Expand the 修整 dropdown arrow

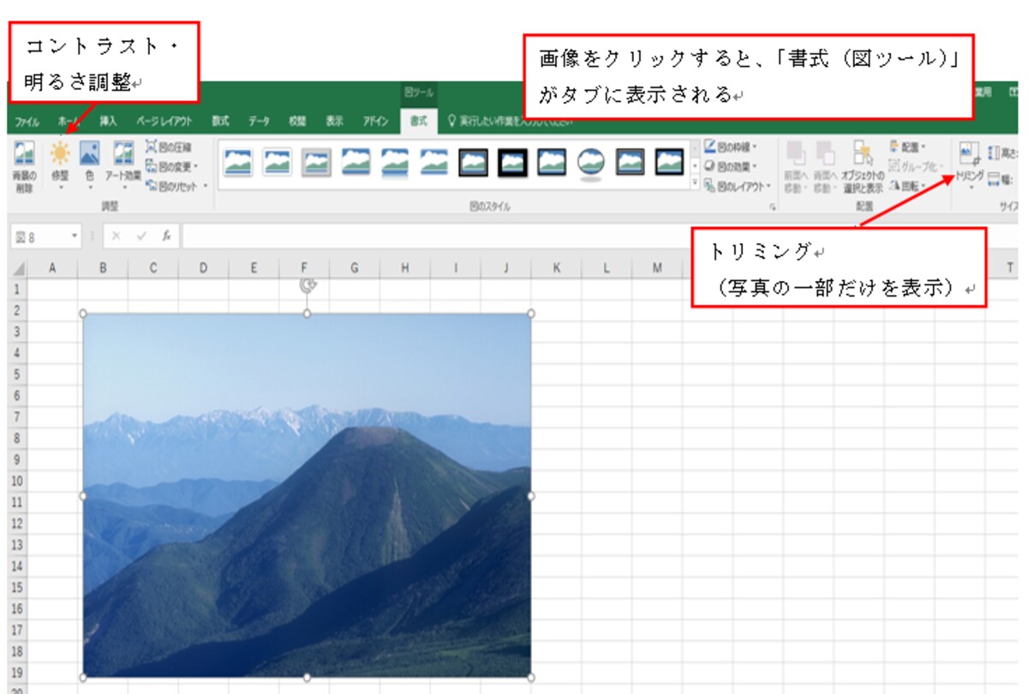[61, 186]
